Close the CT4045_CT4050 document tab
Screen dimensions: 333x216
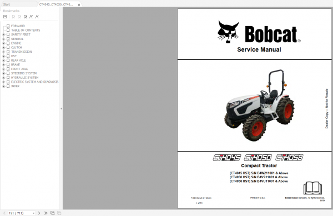tap(79, 4)
